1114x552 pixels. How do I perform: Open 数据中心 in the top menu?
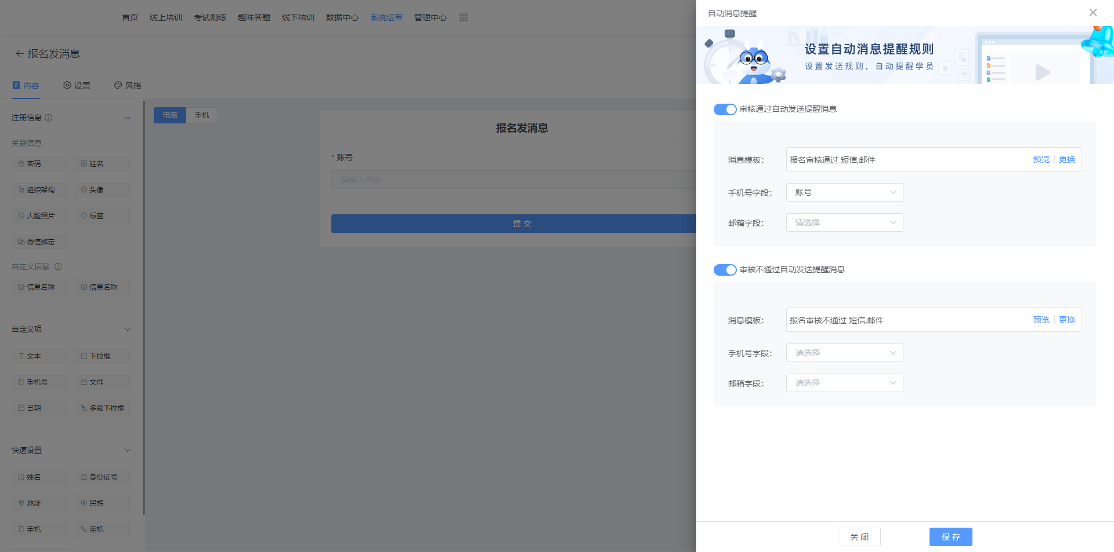coord(342,17)
